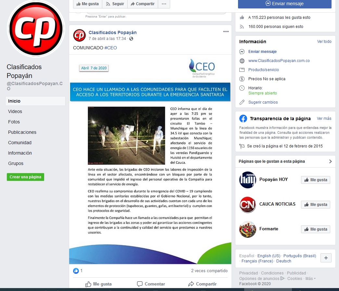Open the more actions ellipsis in page toolbar

point(164,4)
